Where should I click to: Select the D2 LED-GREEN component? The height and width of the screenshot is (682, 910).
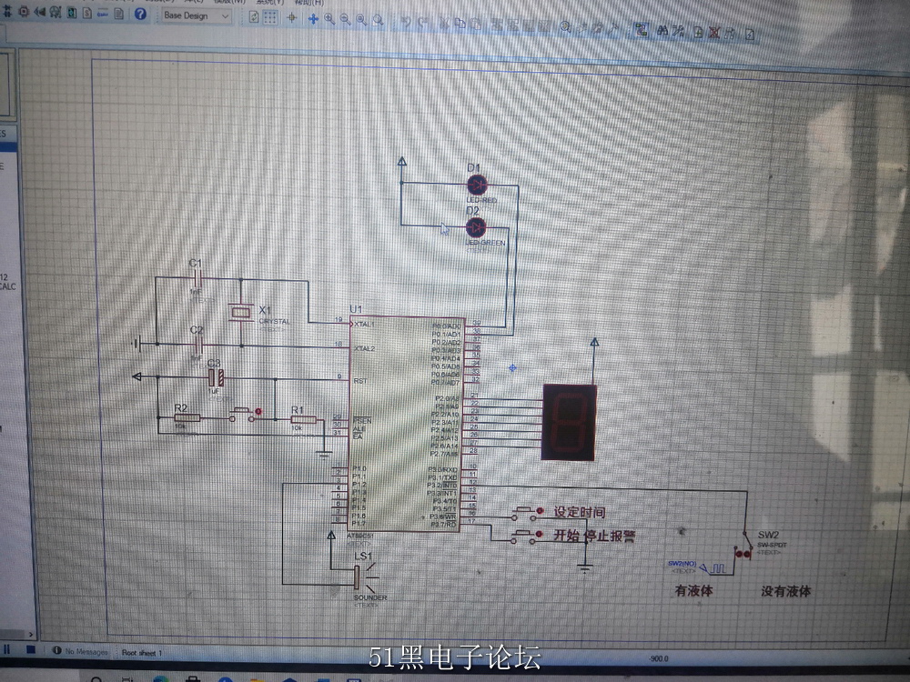pyautogui.click(x=476, y=226)
